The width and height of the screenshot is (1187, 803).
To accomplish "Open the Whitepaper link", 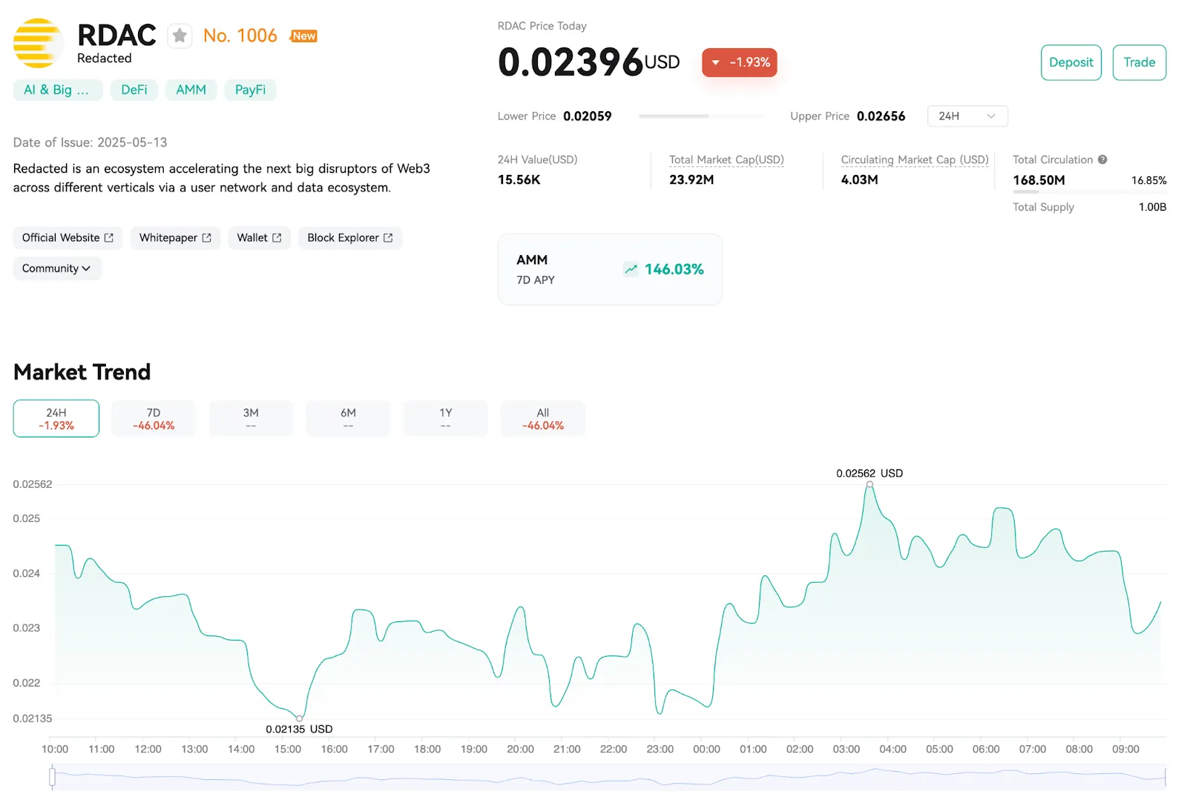I will click(x=175, y=238).
